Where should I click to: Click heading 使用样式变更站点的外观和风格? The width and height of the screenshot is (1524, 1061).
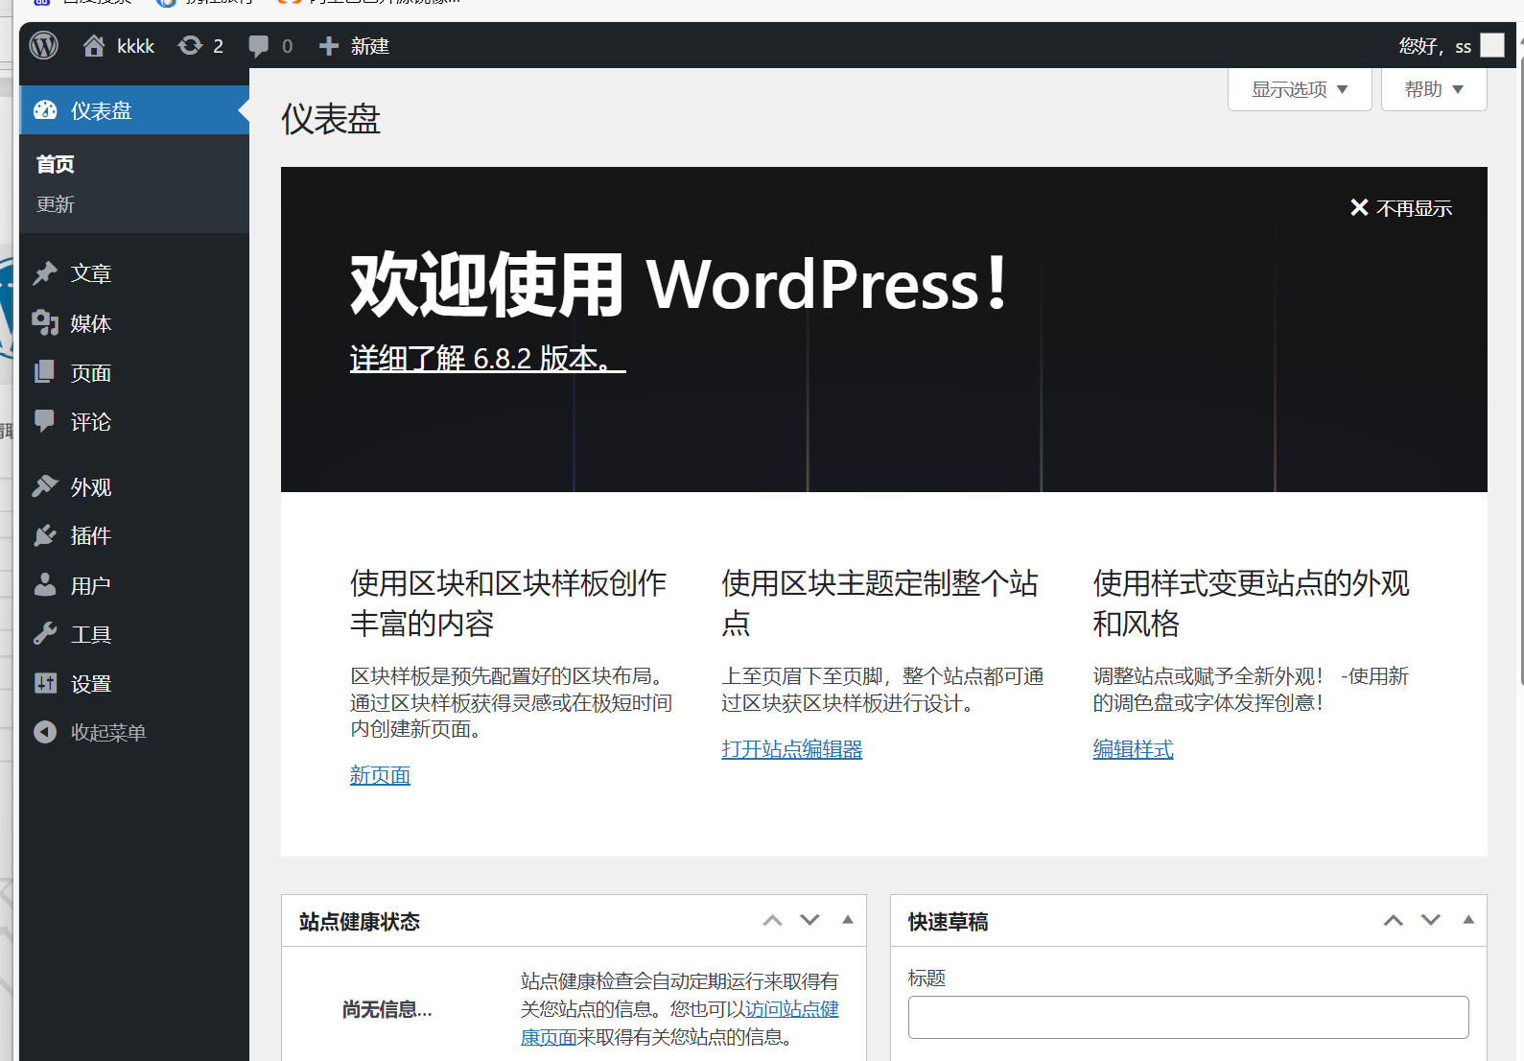pos(1252,602)
